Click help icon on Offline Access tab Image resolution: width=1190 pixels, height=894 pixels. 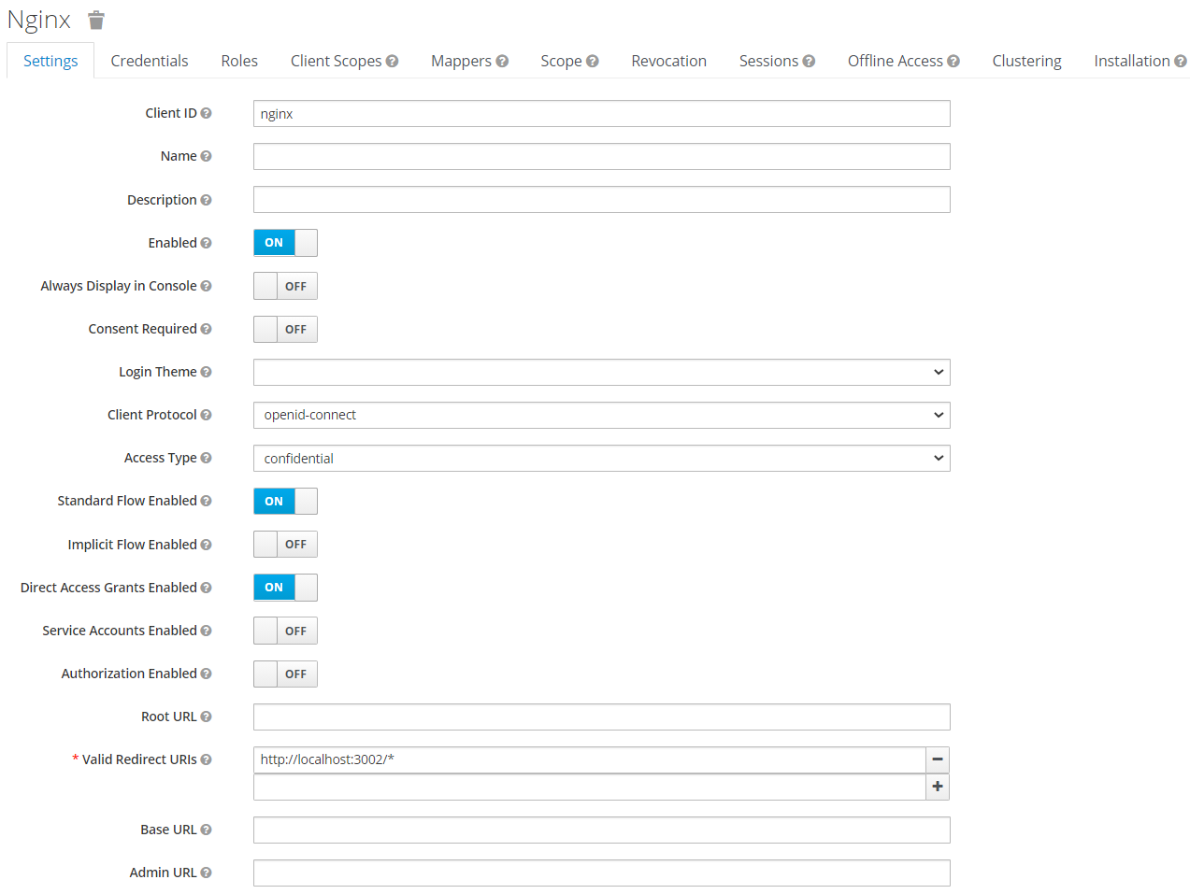point(953,61)
